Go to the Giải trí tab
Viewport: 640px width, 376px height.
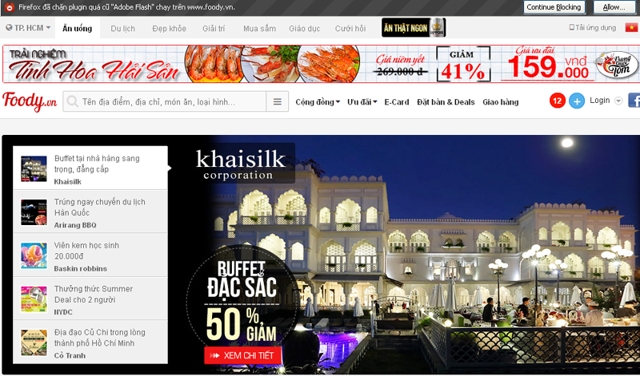(214, 29)
